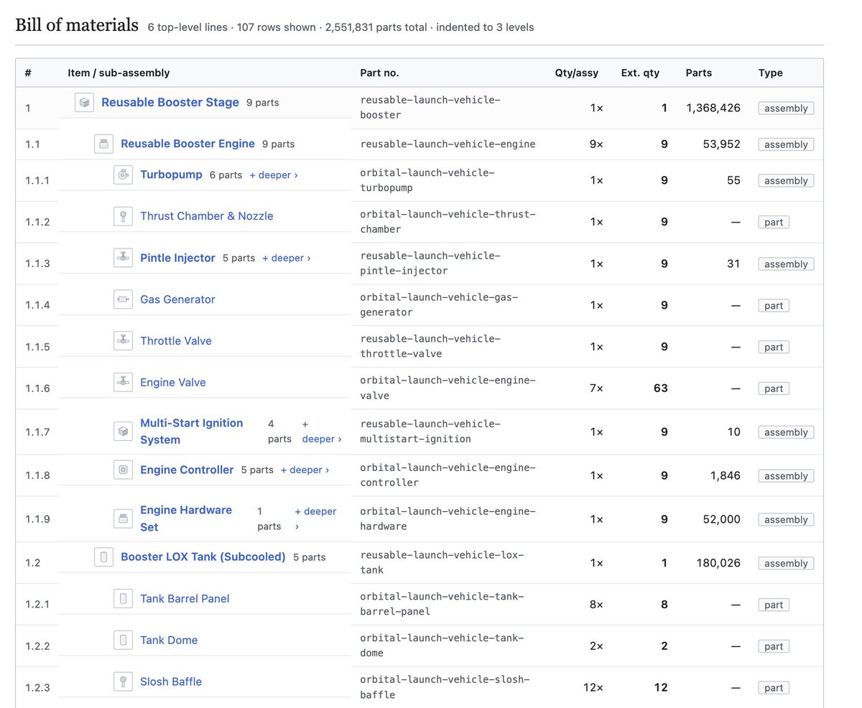The image size is (862, 708).
Task: Click the Slosh Baffle icon
Action: pos(124,681)
